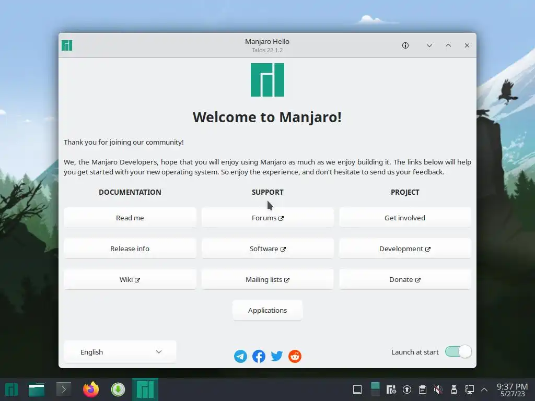Open the Donate link button

[x=405, y=279]
